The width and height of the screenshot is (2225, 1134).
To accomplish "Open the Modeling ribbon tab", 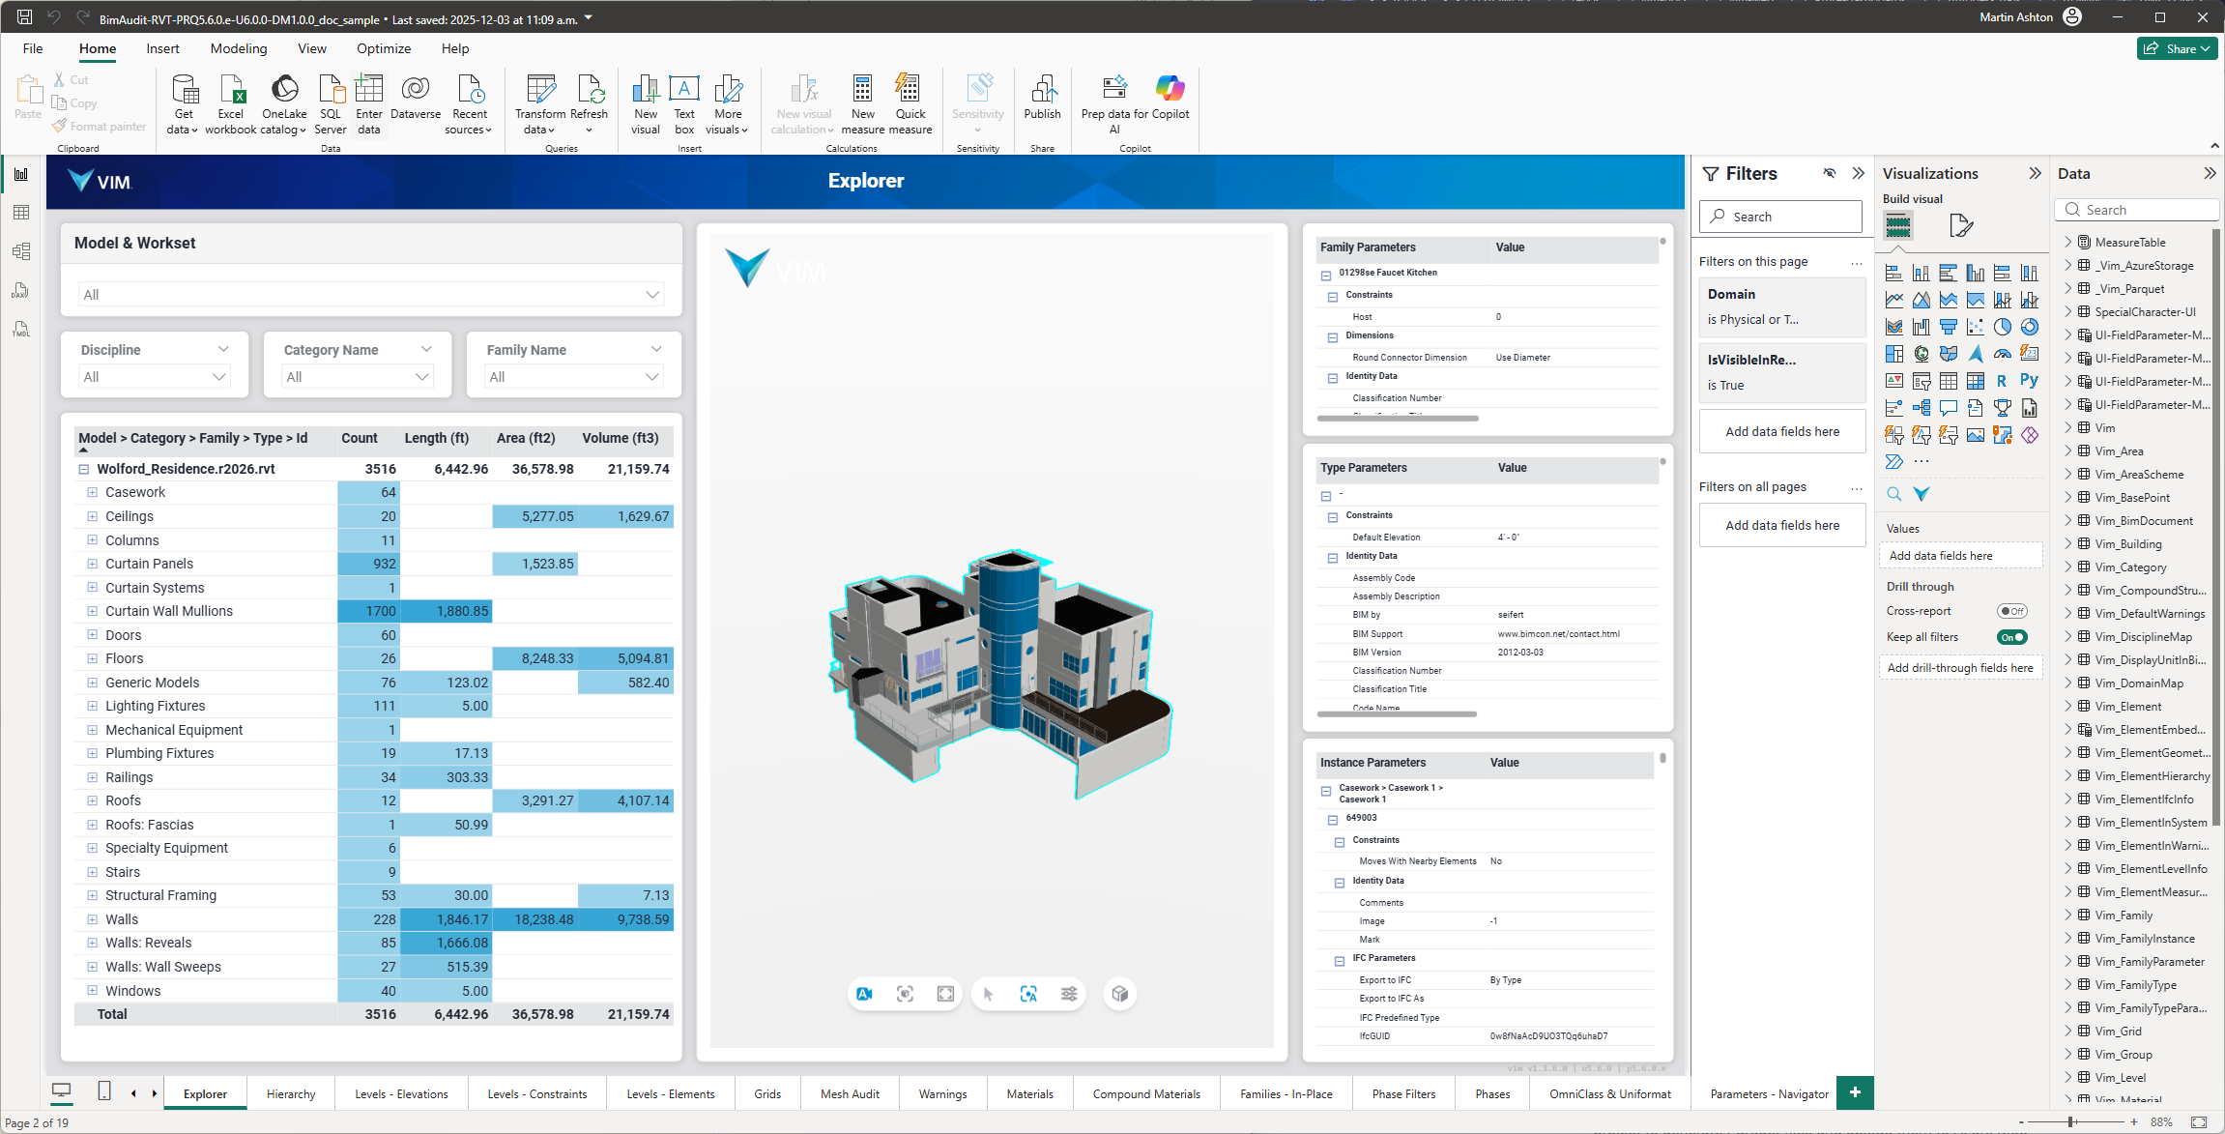I will pyautogui.click(x=239, y=48).
